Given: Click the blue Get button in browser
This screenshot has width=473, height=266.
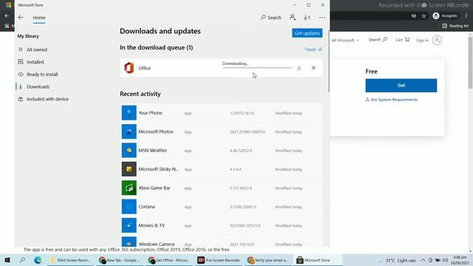Looking at the screenshot, I should pos(401,86).
